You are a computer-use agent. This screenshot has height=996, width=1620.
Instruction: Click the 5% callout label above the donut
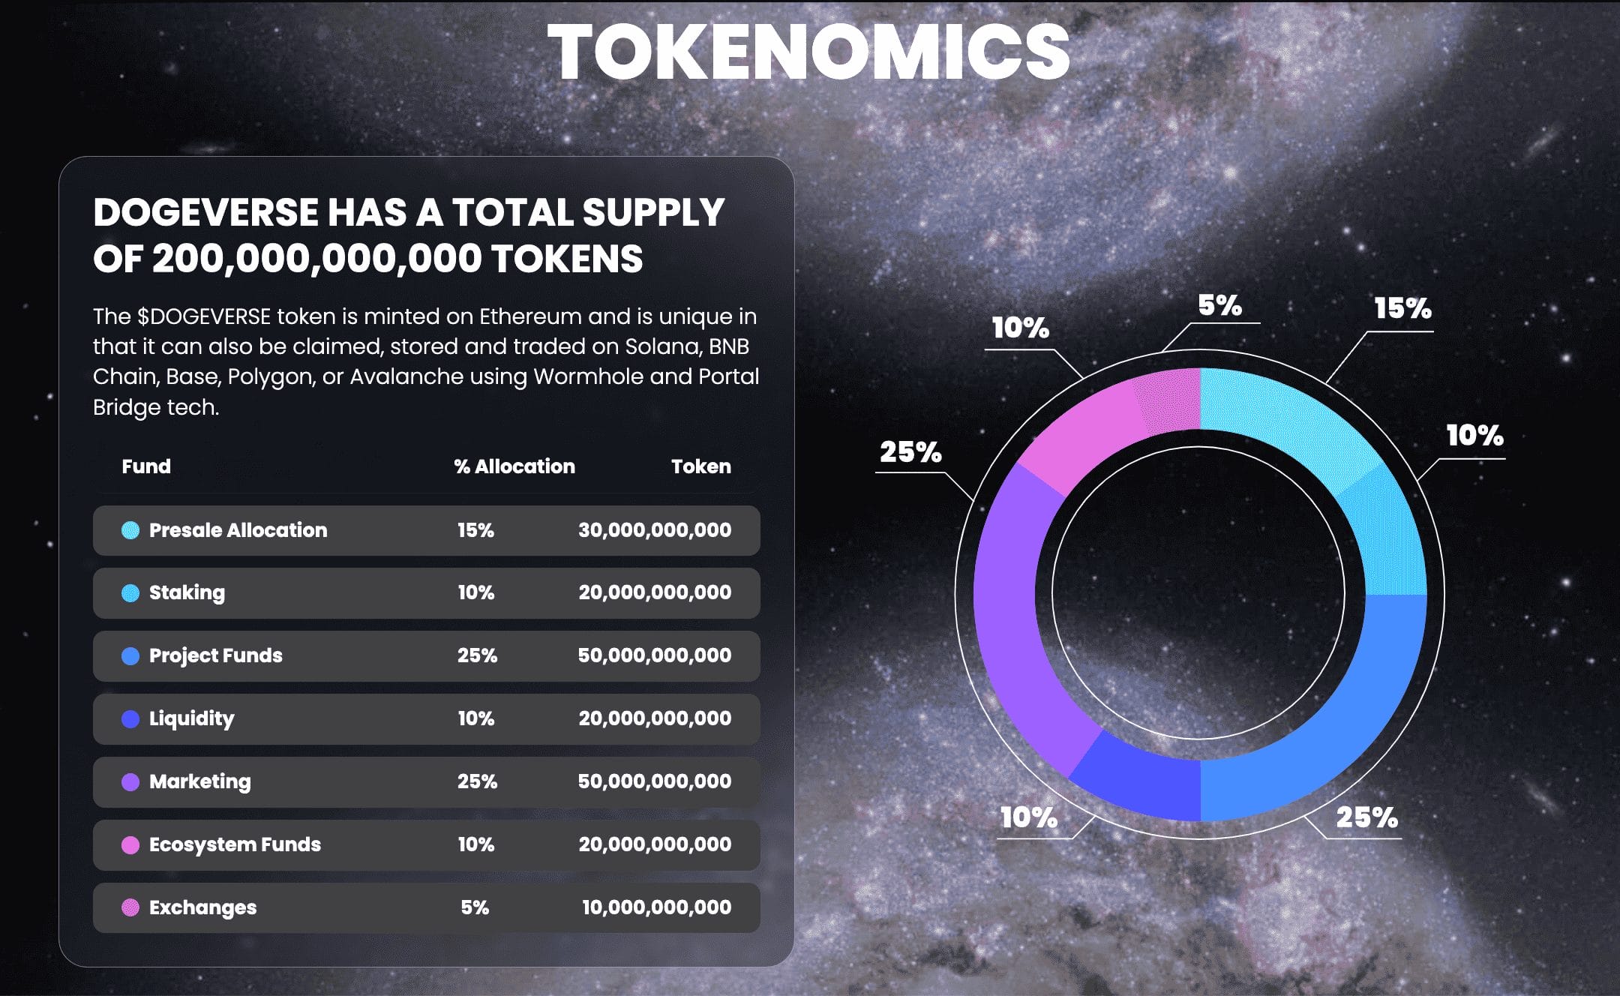1219,306
